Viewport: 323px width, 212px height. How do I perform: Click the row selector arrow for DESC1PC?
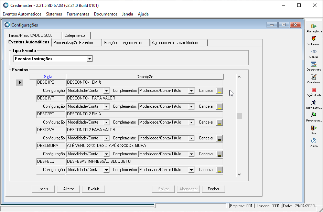click(x=20, y=83)
